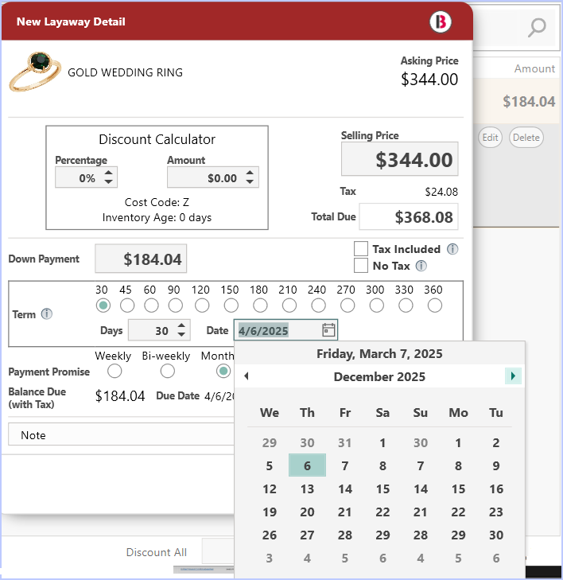The image size is (563, 580).
Task: Select the 150 day term radio button
Action: 231,306
